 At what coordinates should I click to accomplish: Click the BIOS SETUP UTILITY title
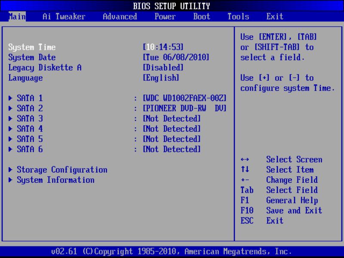[172, 6]
